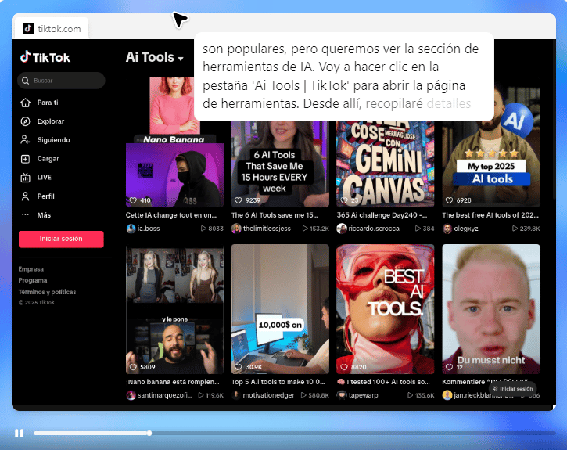Image resolution: width=567 pixels, height=450 pixels.
Task: Open riccardo.scrocca profile avatar
Action: (341, 229)
